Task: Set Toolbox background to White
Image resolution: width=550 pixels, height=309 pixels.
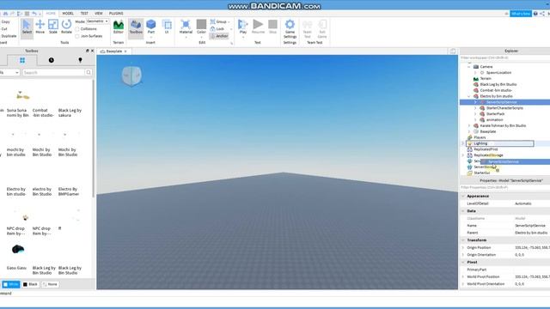Action: [11, 284]
